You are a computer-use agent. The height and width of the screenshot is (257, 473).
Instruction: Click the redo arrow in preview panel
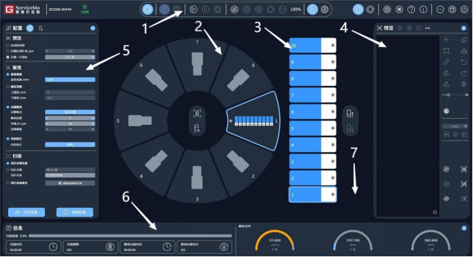464,73
